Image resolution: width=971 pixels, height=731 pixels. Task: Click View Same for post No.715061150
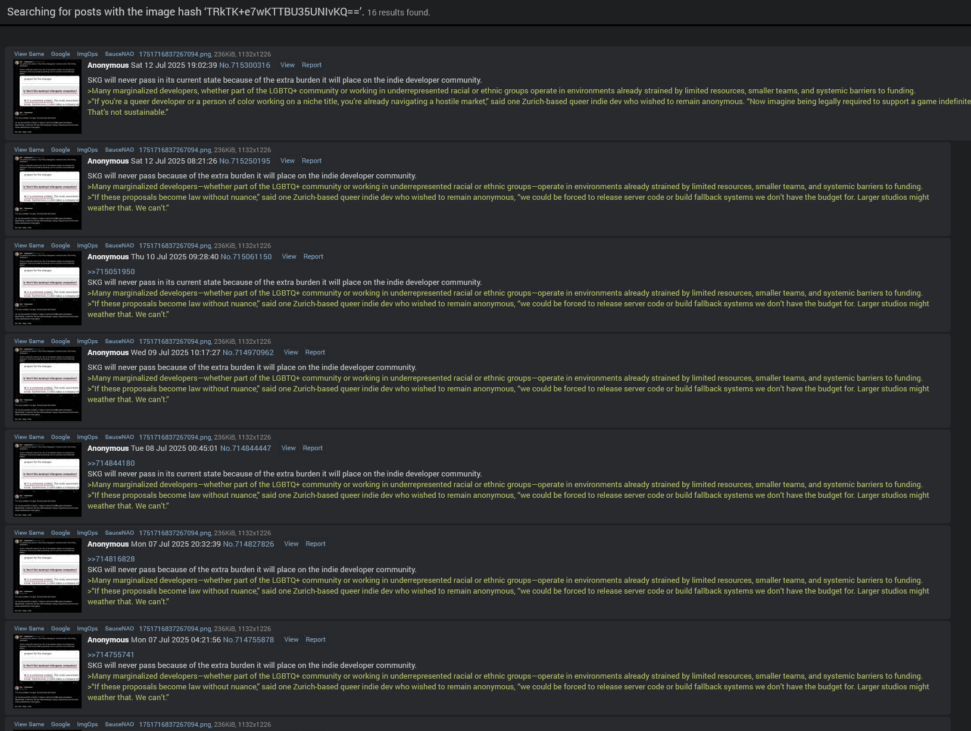(x=29, y=246)
